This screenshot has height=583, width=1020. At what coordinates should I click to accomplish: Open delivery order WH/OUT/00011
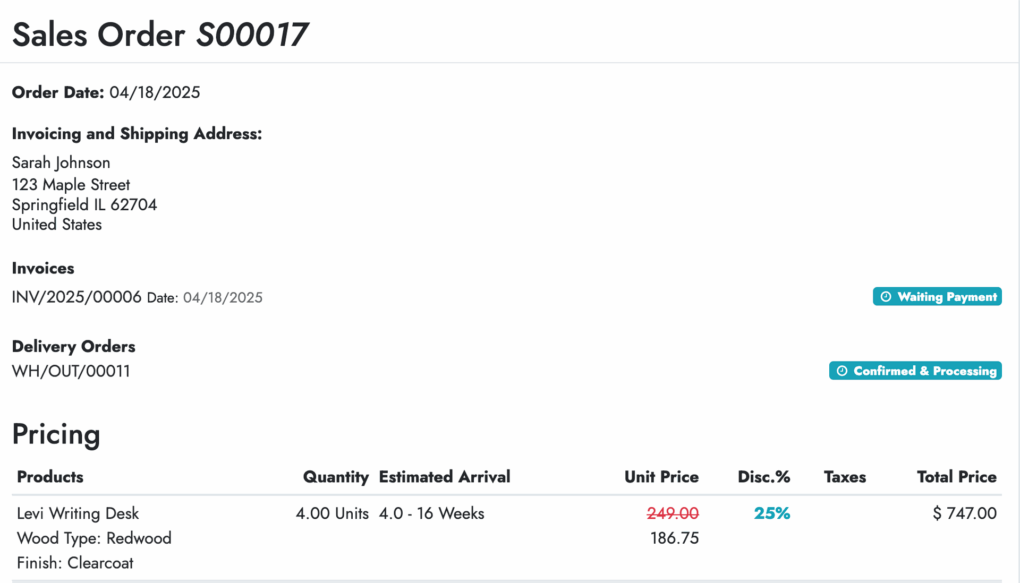click(x=71, y=371)
